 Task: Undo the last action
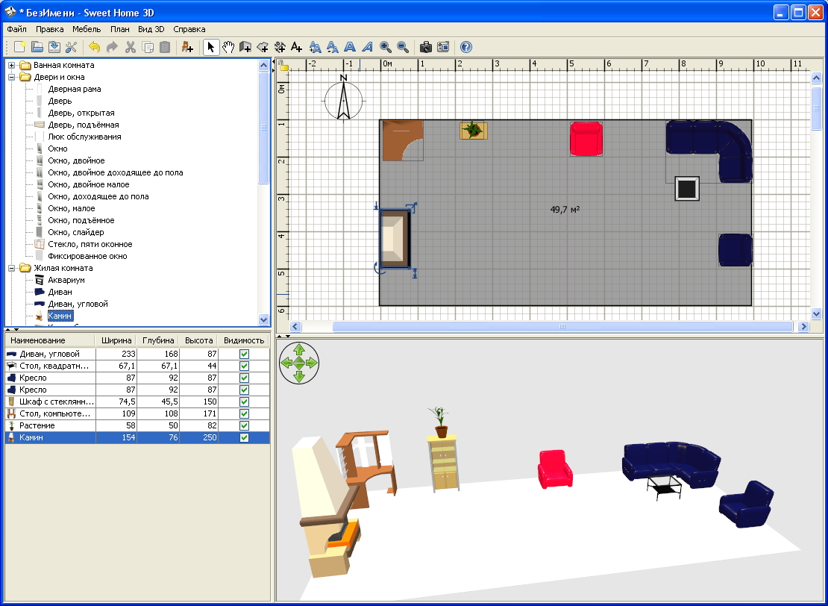[x=95, y=47]
